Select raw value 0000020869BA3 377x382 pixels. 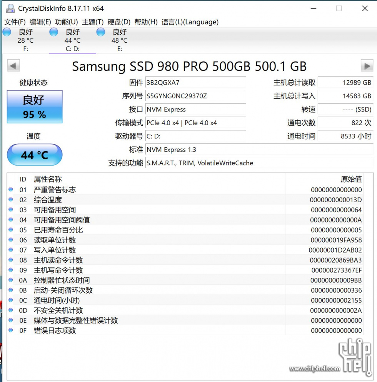pos(336,260)
